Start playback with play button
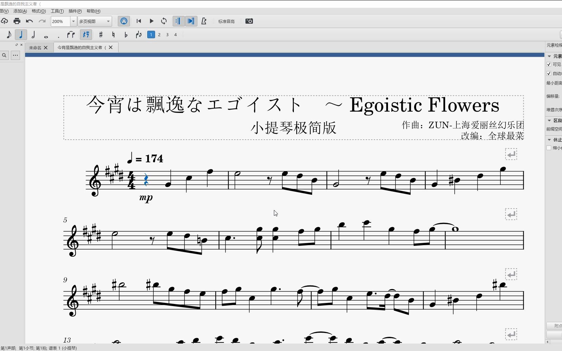Screen dimensions: 562x351 [x=152, y=21]
